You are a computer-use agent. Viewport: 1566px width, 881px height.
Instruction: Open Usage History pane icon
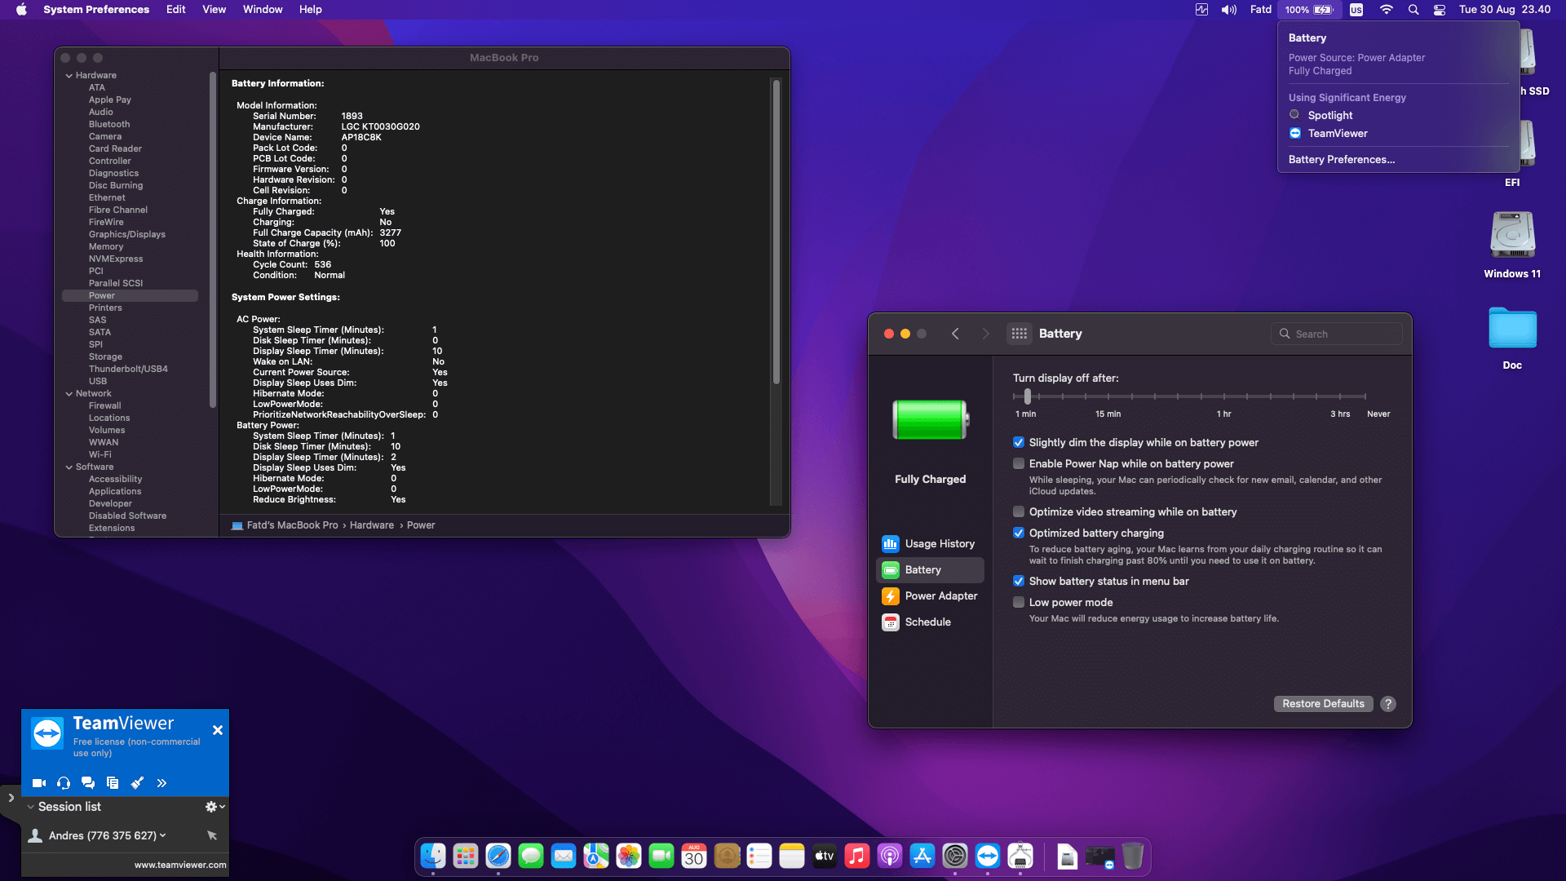click(890, 543)
